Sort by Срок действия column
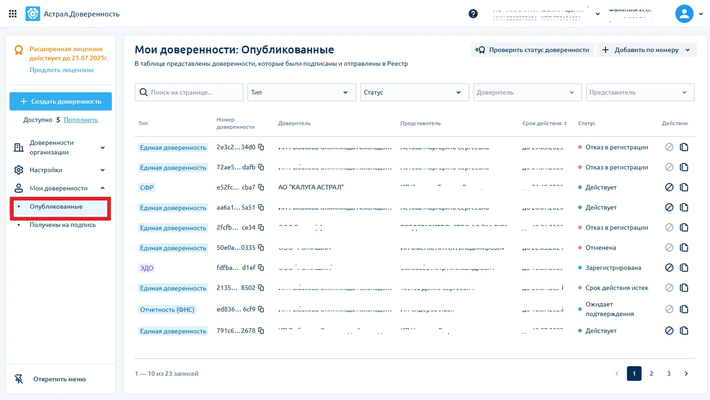 [544, 123]
